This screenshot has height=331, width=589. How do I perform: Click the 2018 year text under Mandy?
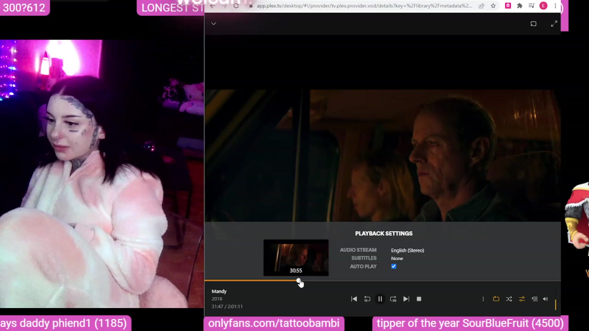(217, 299)
